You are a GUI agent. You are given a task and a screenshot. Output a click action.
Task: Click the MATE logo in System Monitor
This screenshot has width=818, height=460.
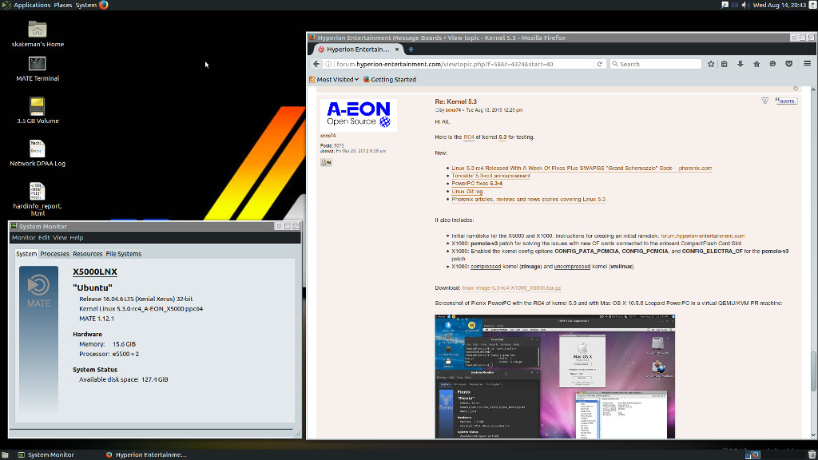coord(38,291)
